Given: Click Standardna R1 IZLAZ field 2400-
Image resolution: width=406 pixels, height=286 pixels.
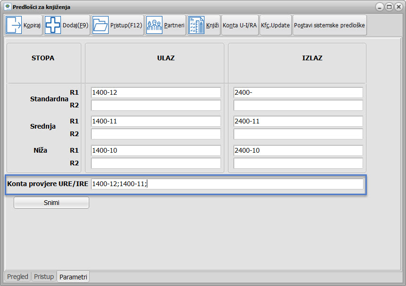Looking at the screenshot, I should pyautogui.click(x=298, y=92).
